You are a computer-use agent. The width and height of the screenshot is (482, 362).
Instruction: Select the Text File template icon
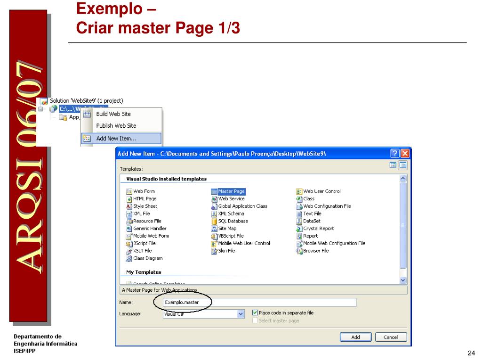click(x=299, y=214)
